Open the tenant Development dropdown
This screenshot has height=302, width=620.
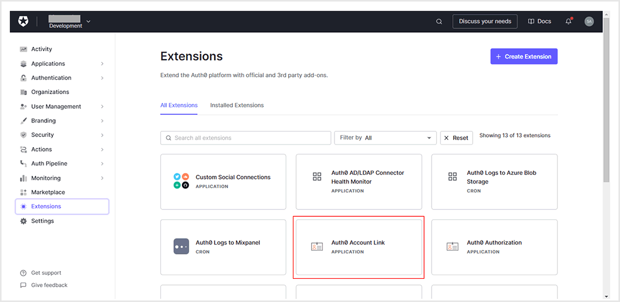[69, 22]
